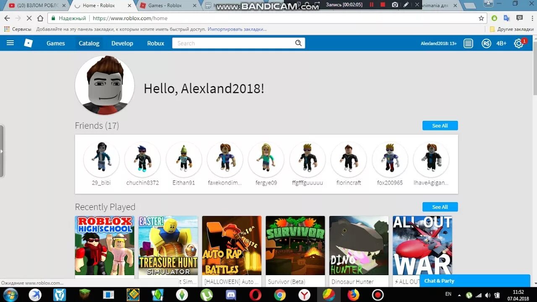
Task: Pause the Bandicam recording
Action: 371,5
